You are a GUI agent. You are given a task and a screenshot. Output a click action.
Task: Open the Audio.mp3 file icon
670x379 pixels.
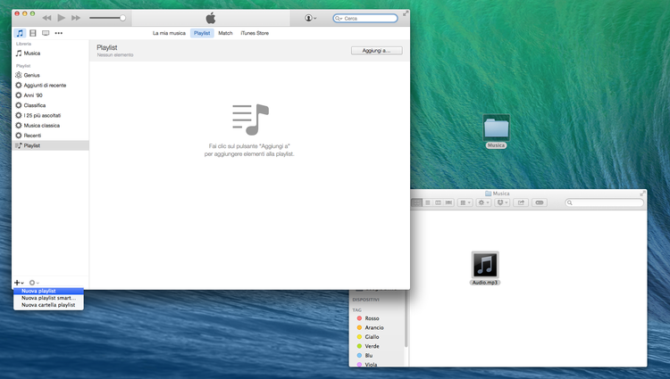click(x=485, y=265)
